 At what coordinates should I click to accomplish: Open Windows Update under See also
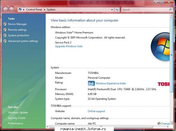click(18, 112)
